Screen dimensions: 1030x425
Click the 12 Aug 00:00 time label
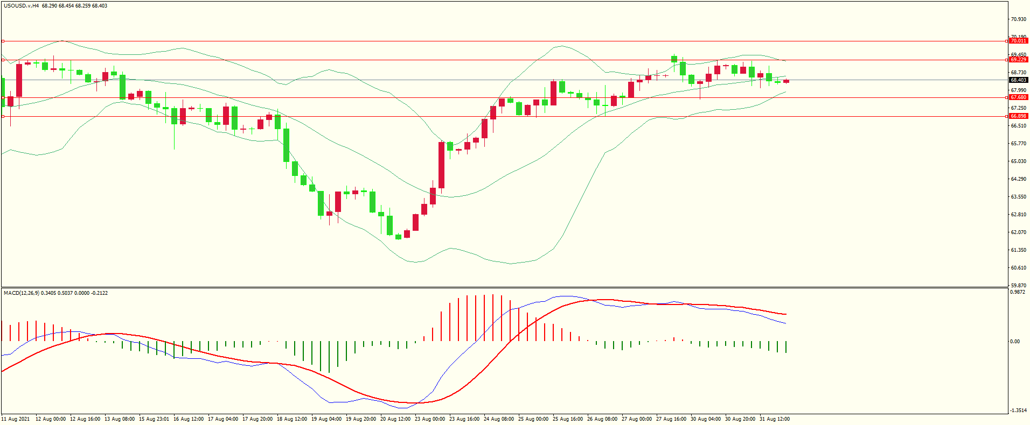pos(51,419)
